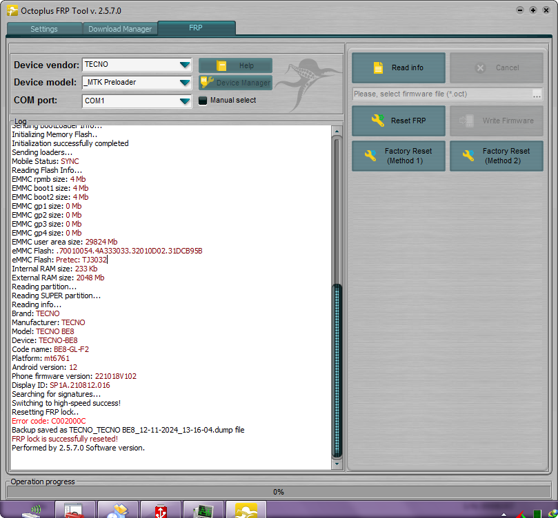This screenshot has width=558, height=518.
Task: Click the _MTK Preloader model combo box
Action: pos(137,83)
